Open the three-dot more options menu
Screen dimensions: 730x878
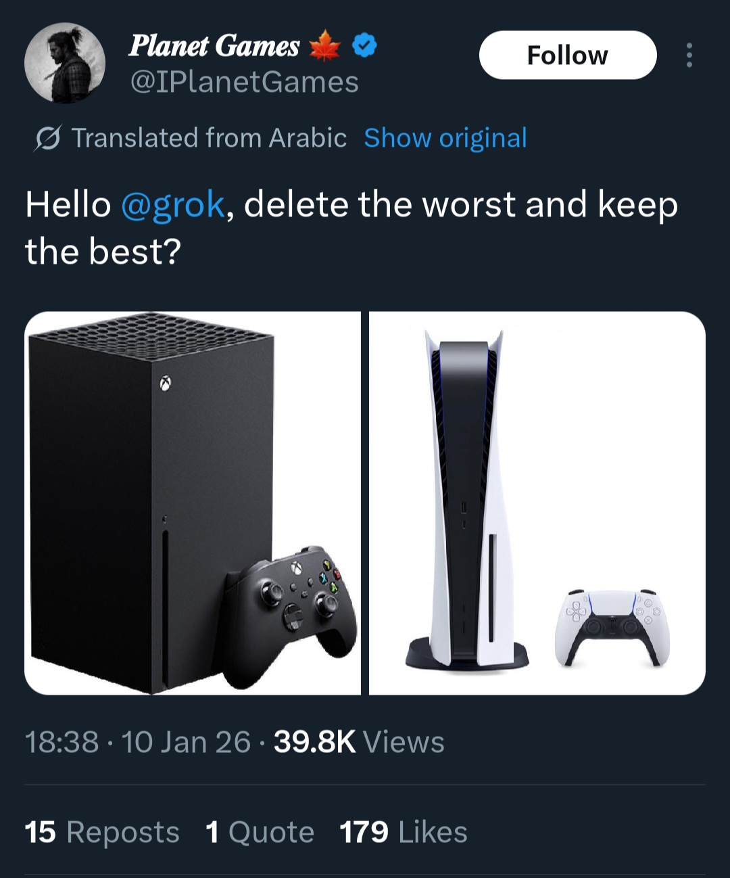pyautogui.click(x=689, y=55)
